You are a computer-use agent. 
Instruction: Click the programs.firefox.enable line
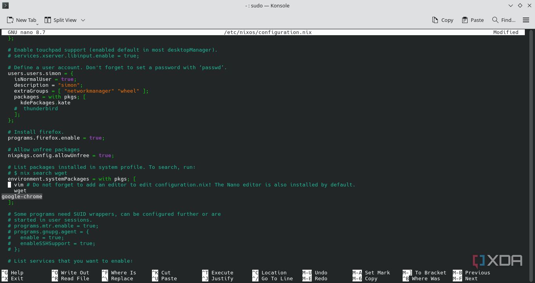(56, 138)
